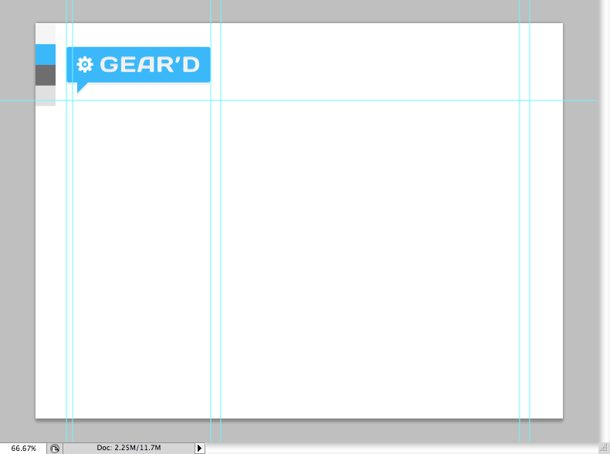Click the GEAR'D logo text
Image resolution: width=610 pixels, height=454 pixels.
150,65
